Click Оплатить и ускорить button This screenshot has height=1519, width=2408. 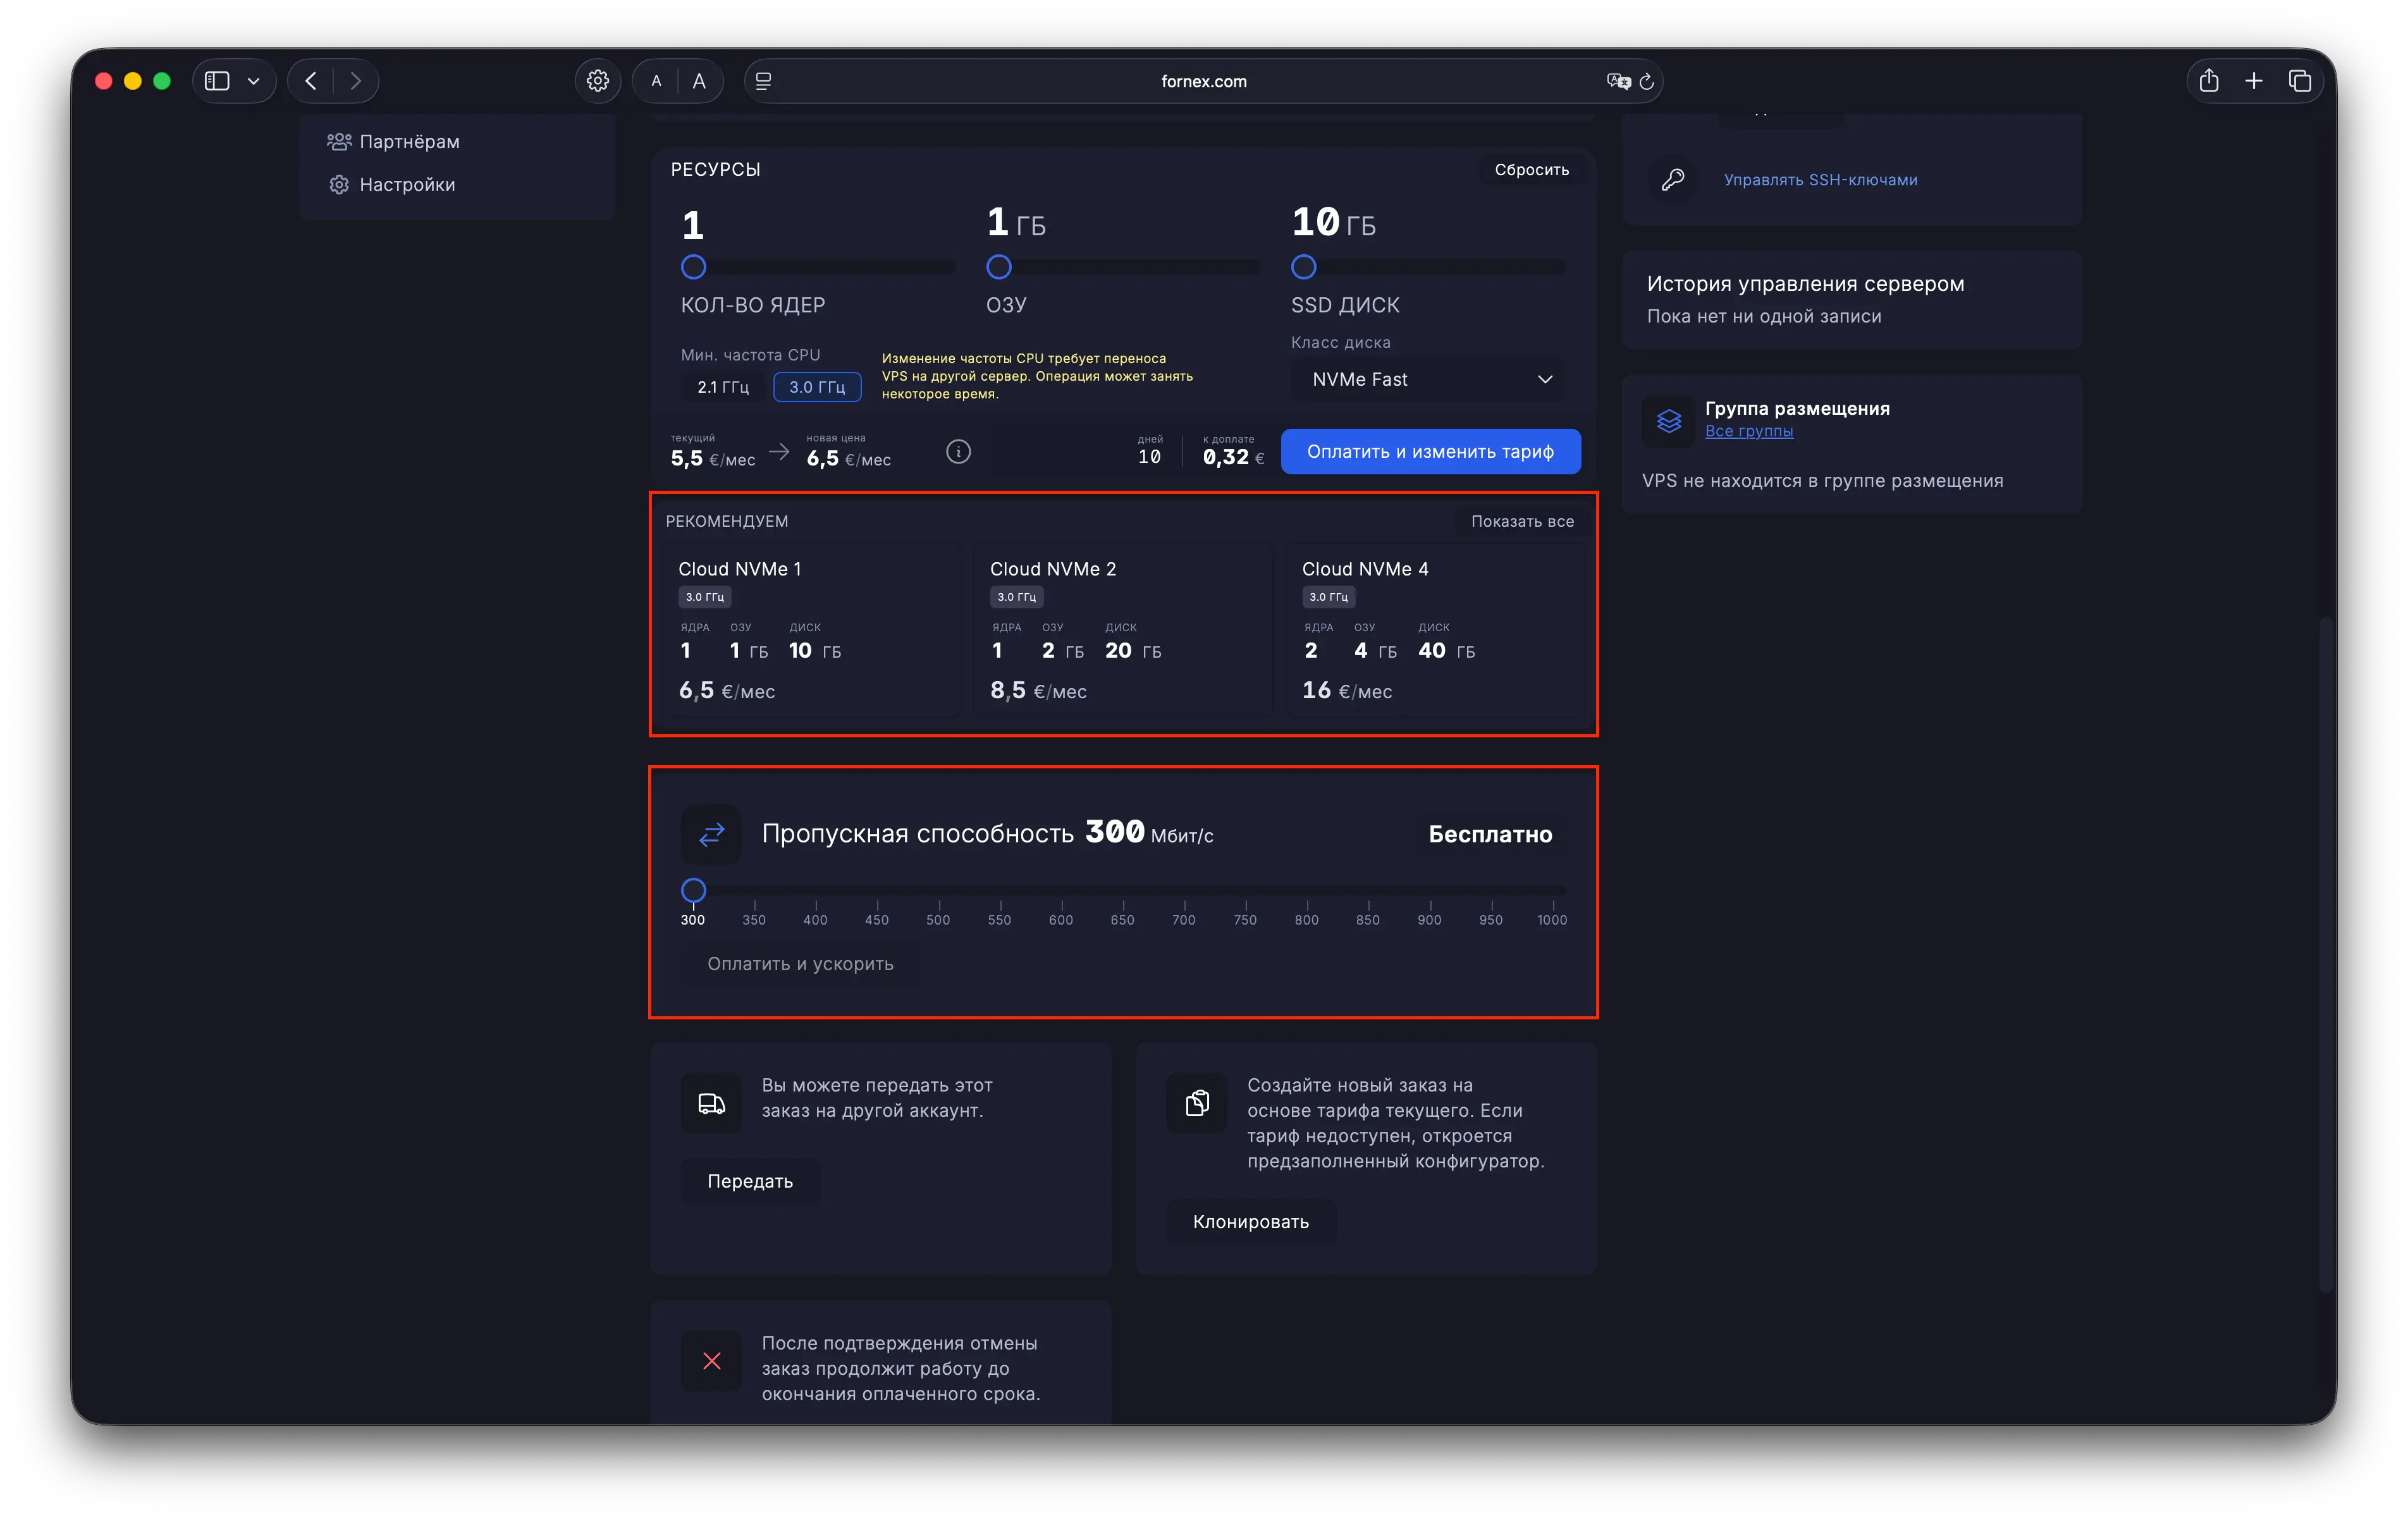pyautogui.click(x=800, y=964)
